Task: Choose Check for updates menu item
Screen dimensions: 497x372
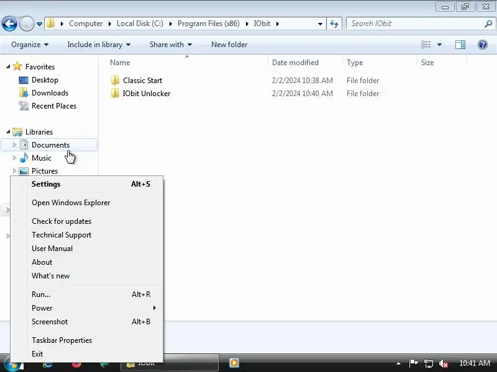Action: [x=87, y=221]
